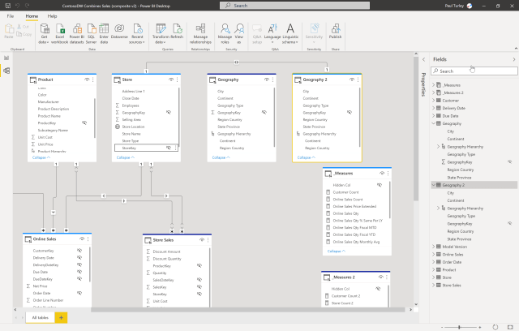
Task: Open more options for Product table
Action: coord(93,80)
